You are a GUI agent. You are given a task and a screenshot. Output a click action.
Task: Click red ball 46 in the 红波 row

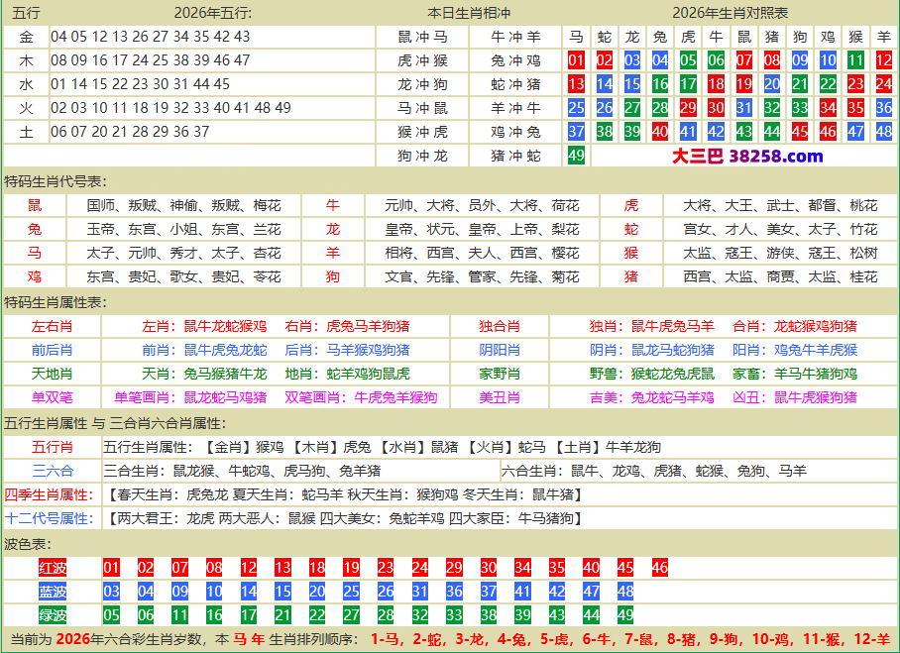659,568
